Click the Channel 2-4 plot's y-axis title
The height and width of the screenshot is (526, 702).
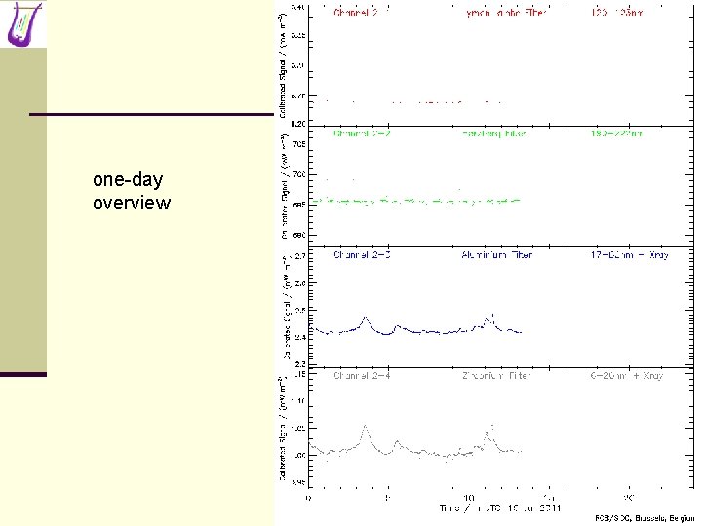click(x=283, y=429)
